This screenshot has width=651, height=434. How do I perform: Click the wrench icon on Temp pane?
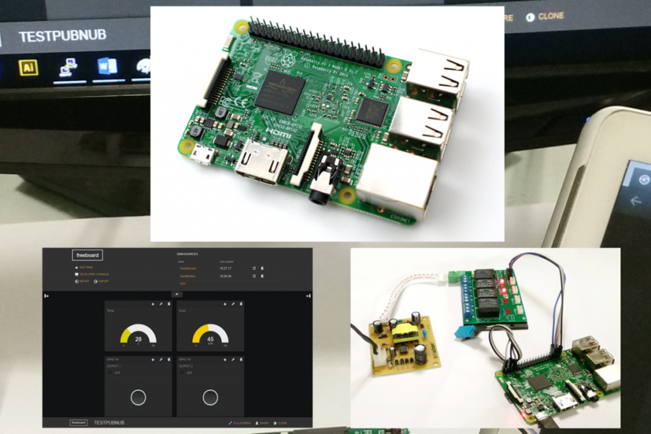(x=161, y=305)
